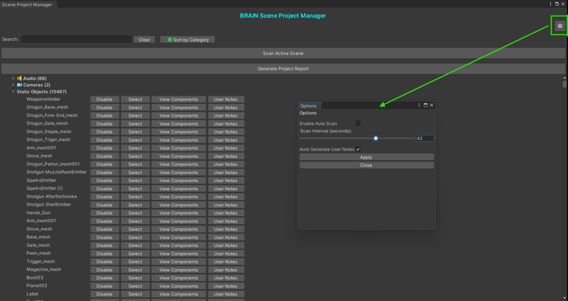Uncheck Auto Generate User Notes
The width and height of the screenshot is (568, 301).
(x=358, y=149)
